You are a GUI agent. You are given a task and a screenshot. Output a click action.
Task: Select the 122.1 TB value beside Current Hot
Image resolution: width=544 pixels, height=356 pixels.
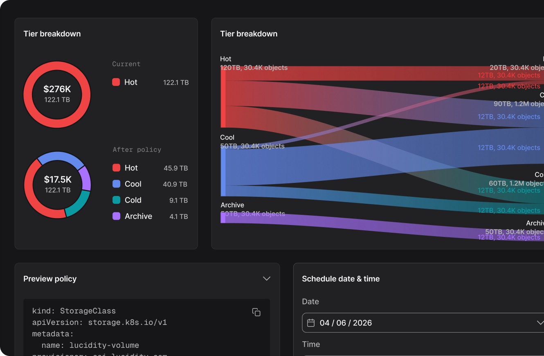tap(176, 83)
